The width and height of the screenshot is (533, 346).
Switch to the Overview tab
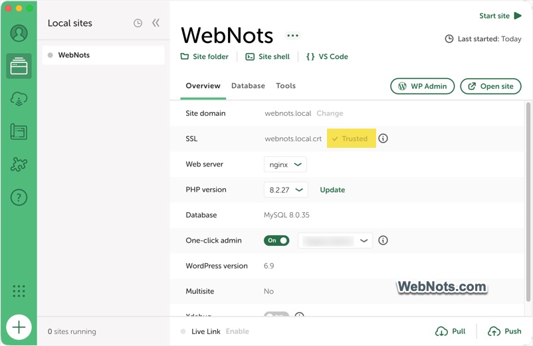tap(203, 86)
